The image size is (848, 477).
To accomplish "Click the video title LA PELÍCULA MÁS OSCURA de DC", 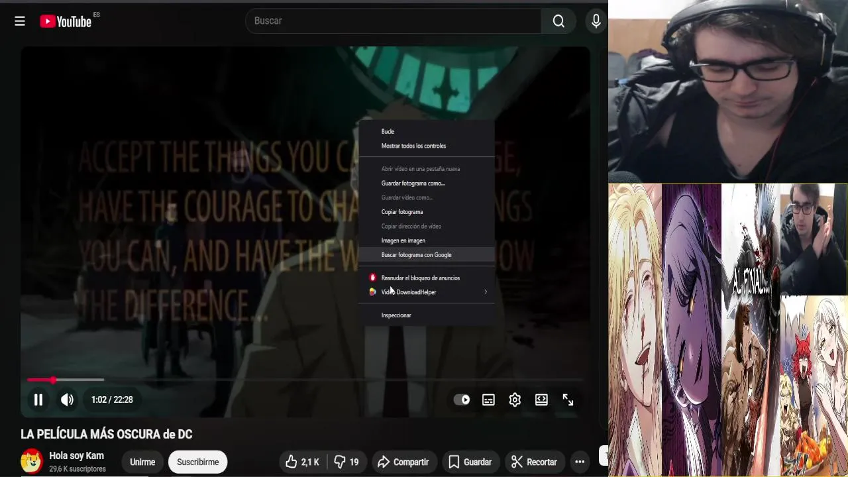I will pos(107,435).
